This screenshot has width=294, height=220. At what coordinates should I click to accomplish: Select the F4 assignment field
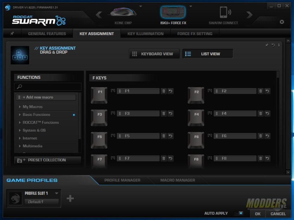click(235, 114)
